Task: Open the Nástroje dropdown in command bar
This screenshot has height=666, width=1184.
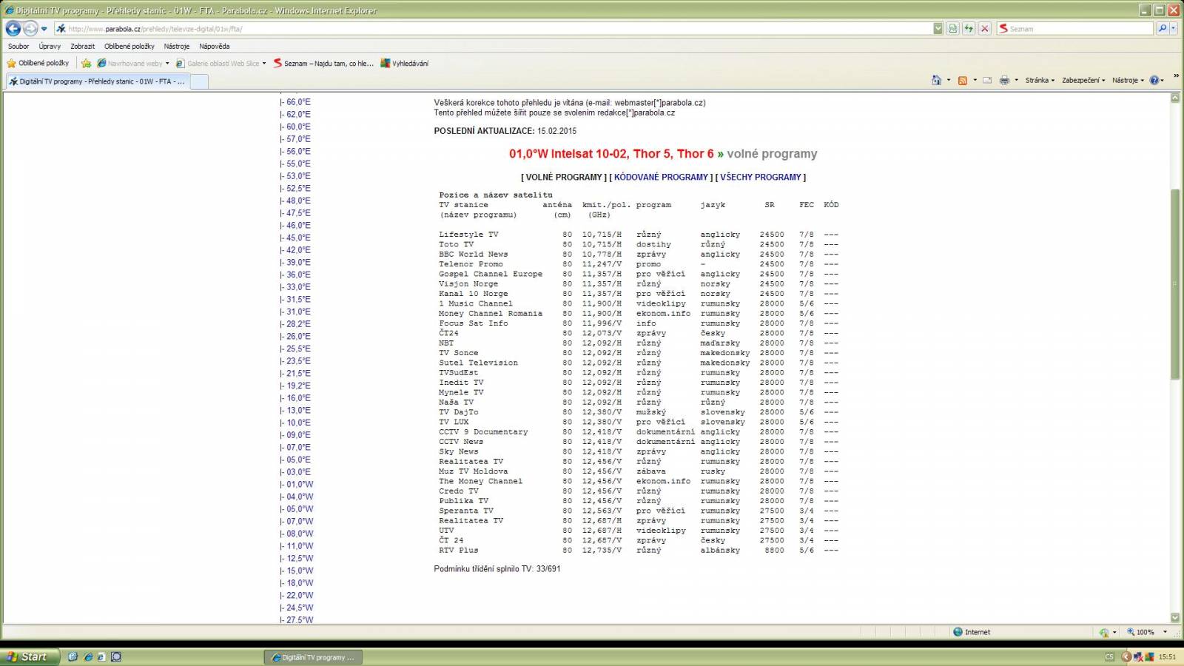Action: coord(1128,80)
